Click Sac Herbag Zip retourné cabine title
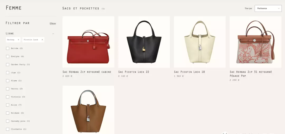The height and width of the screenshot is (134, 285). click(x=87, y=72)
